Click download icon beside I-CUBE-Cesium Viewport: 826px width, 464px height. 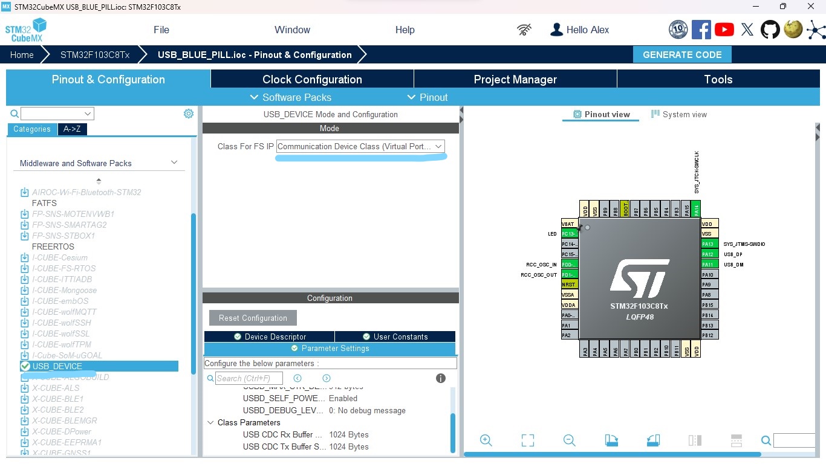[25, 257]
